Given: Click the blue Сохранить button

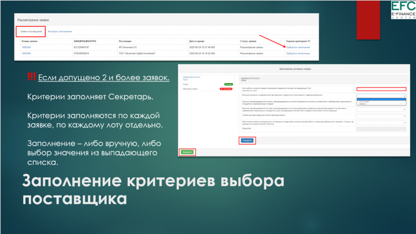Looking at the screenshot, I should click(247, 140).
